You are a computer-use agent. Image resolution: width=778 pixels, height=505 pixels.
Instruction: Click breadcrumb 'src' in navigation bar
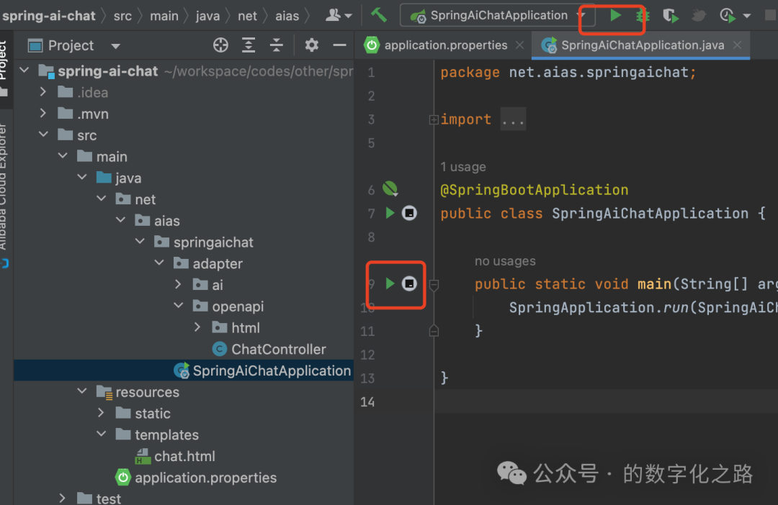(x=122, y=16)
